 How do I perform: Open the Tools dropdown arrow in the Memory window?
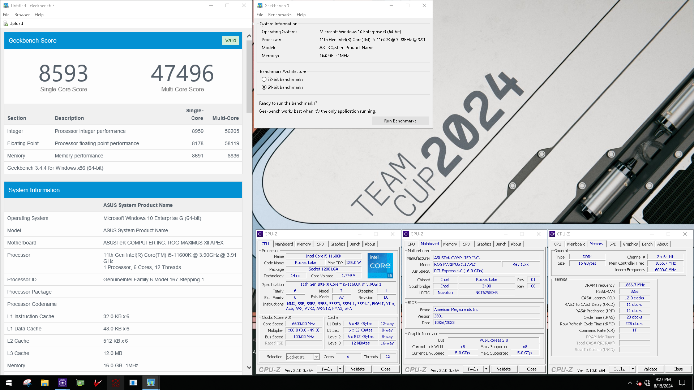tap(633, 369)
